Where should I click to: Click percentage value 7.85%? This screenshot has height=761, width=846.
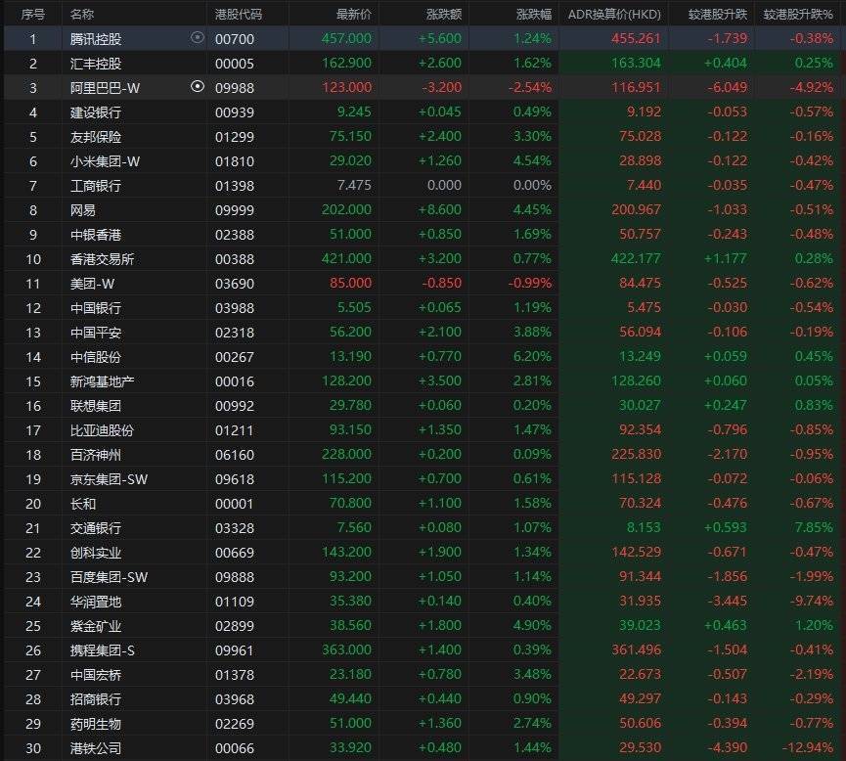(x=814, y=528)
